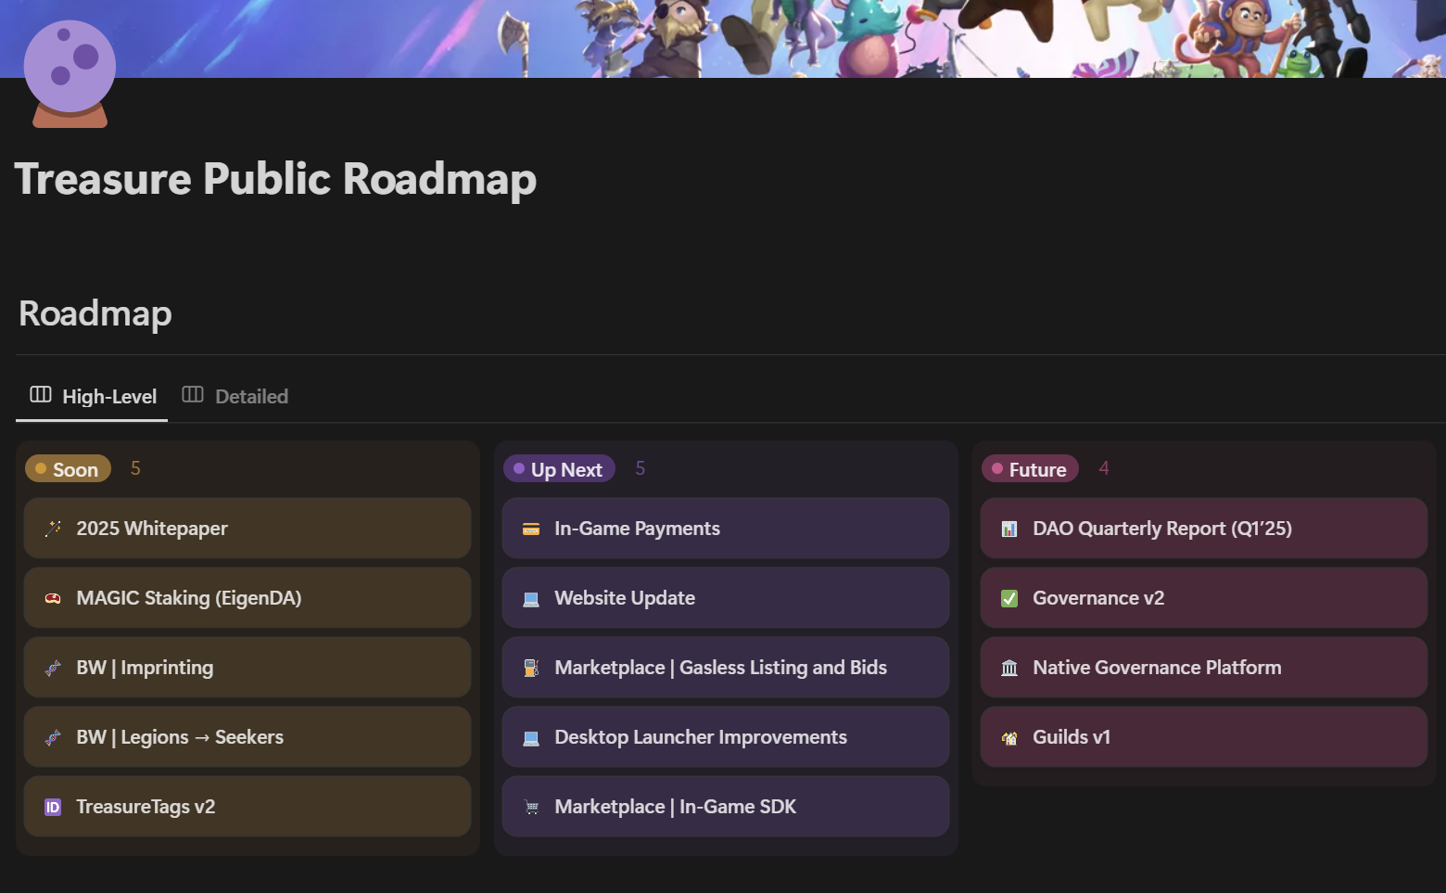Click the ID badge icon on TreasureTags v2
This screenshot has height=893, width=1446.
[x=53, y=807]
